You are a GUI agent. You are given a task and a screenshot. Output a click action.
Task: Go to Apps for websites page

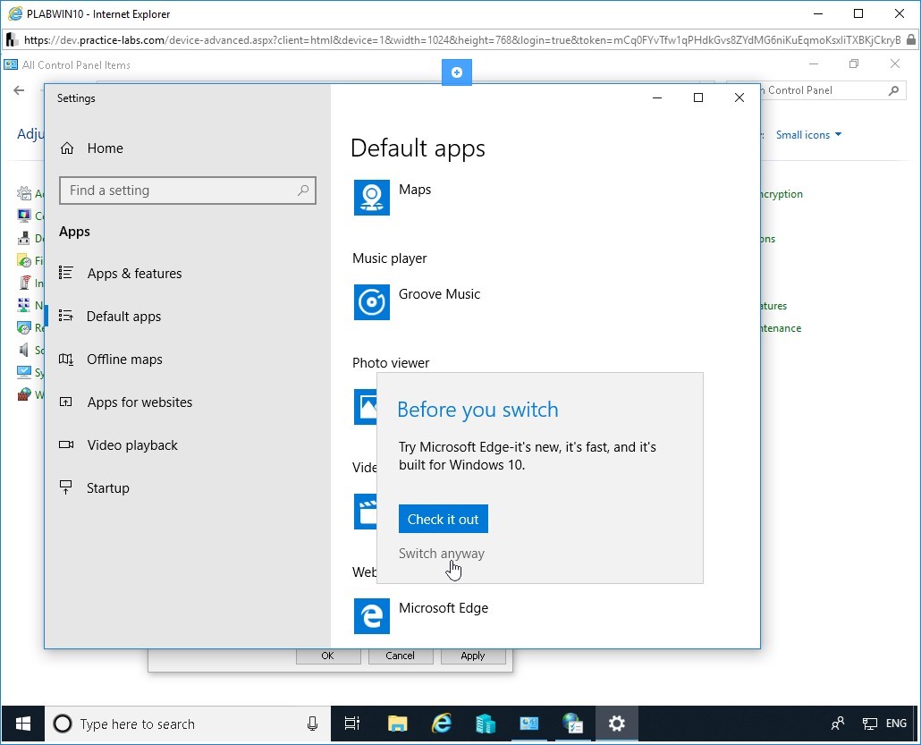point(139,402)
